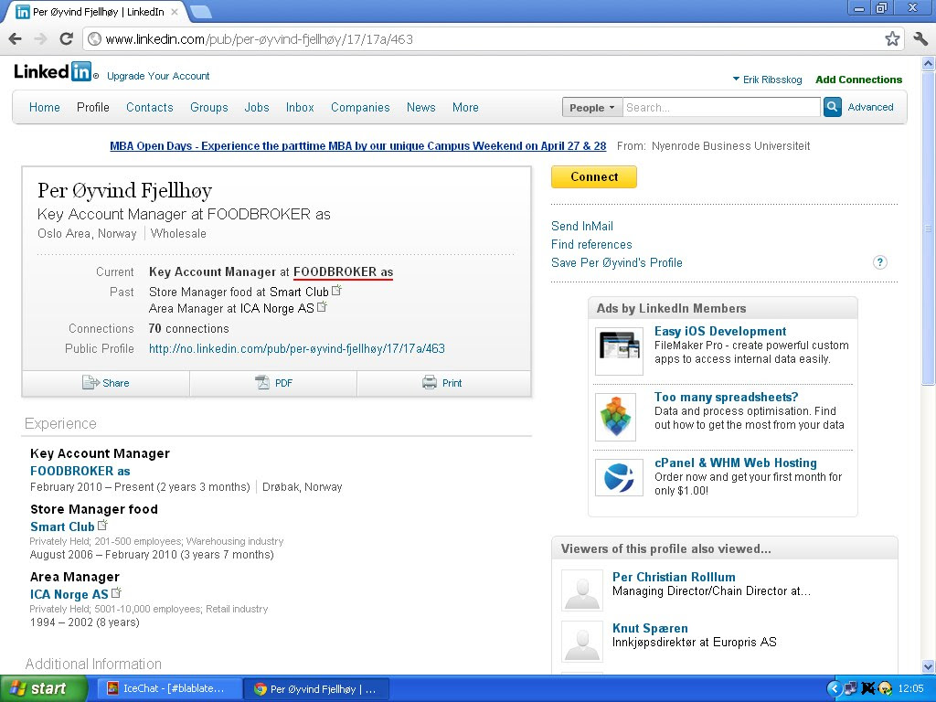Open the Groups menu
The width and height of the screenshot is (936, 702).
pyautogui.click(x=209, y=108)
